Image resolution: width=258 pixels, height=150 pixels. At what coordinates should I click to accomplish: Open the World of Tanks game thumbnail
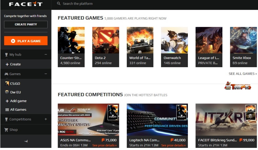tap(140, 40)
